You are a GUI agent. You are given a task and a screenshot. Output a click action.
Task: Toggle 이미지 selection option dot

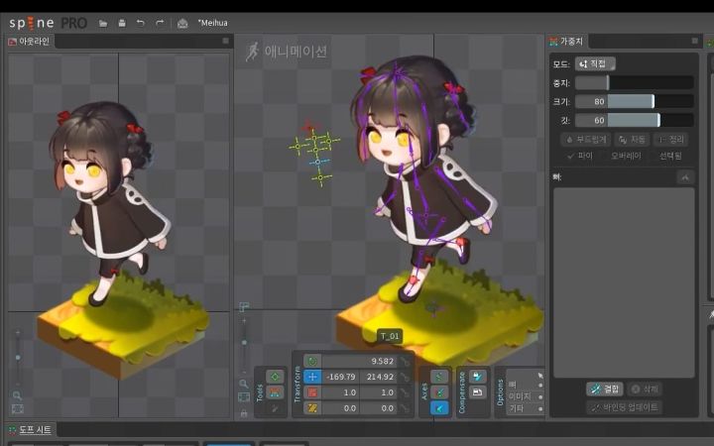(x=540, y=396)
